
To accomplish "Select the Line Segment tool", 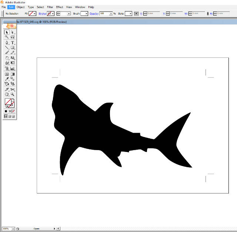I will [x=7, y=47].
